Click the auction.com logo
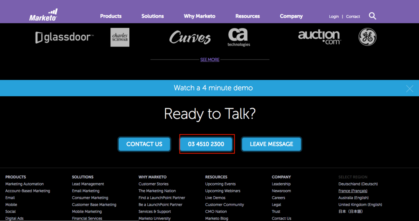The height and width of the screenshot is (221, 419). (x=319, y=37)
